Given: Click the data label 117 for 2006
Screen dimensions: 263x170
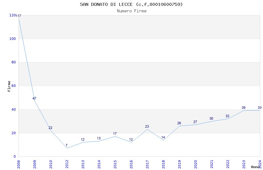Looking at the screenshot, I should (18, 16).
